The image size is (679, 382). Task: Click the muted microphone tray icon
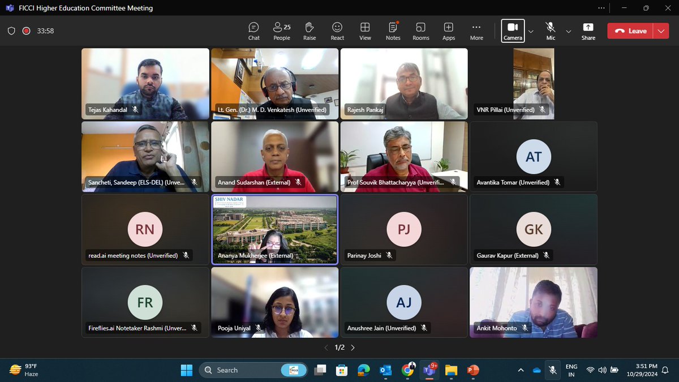pos(553,370)
